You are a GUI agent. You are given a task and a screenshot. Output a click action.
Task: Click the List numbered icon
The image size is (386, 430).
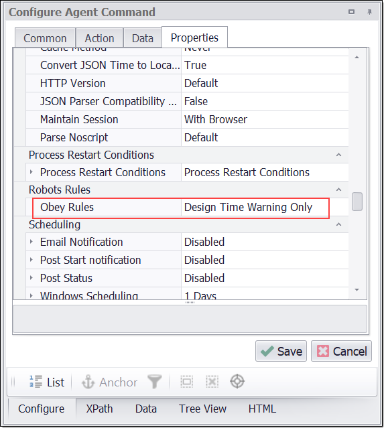coord(36,382)
